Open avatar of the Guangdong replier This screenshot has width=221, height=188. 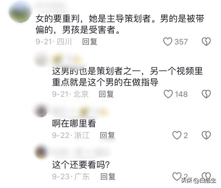(x=41, y=152)
